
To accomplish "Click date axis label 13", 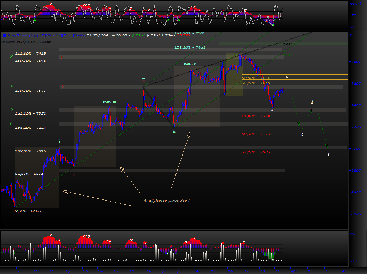I will click(x=85, y=271).
